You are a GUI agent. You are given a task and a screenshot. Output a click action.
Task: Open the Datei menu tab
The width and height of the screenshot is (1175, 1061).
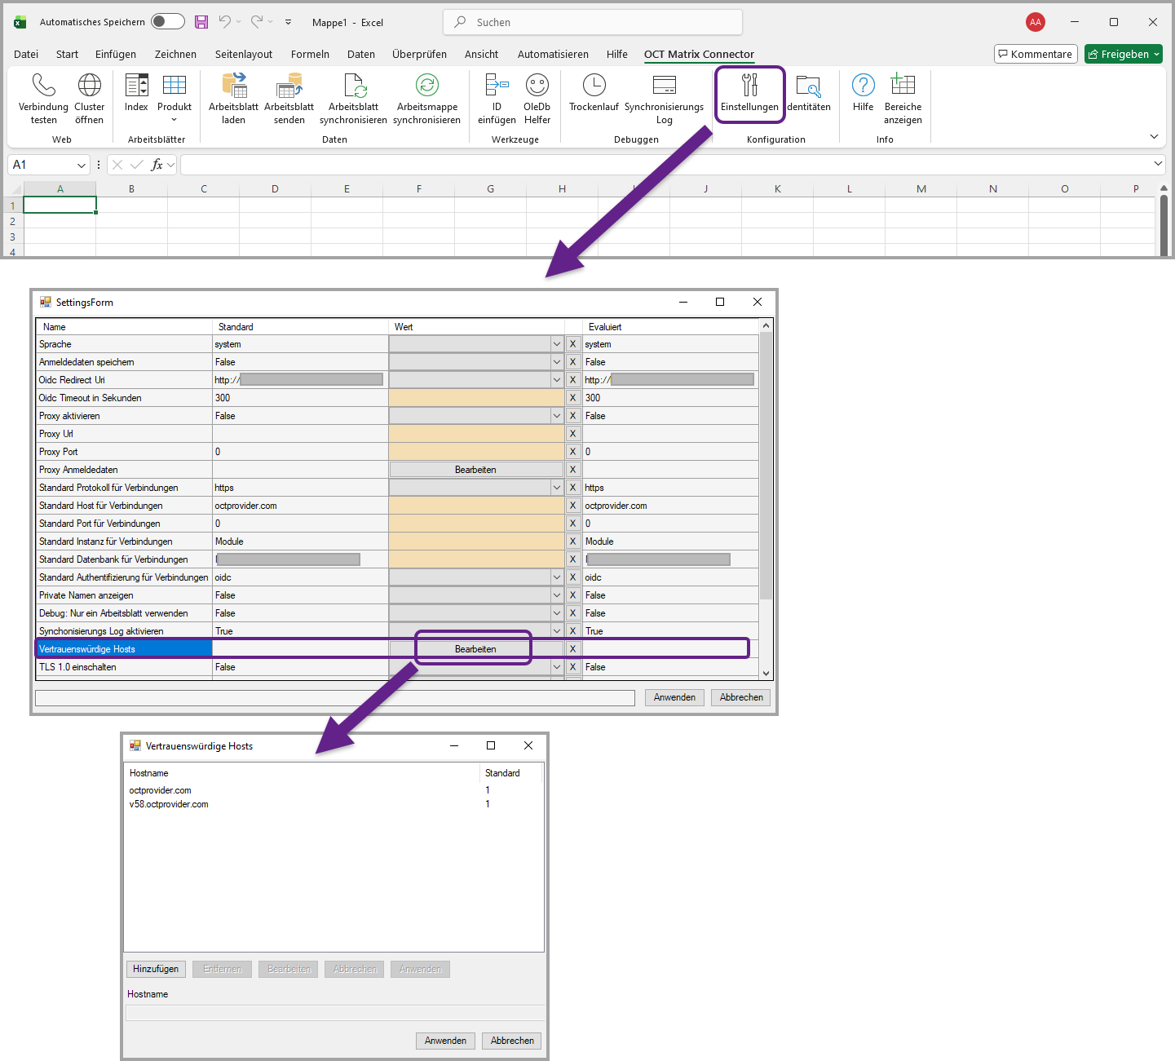26,55
